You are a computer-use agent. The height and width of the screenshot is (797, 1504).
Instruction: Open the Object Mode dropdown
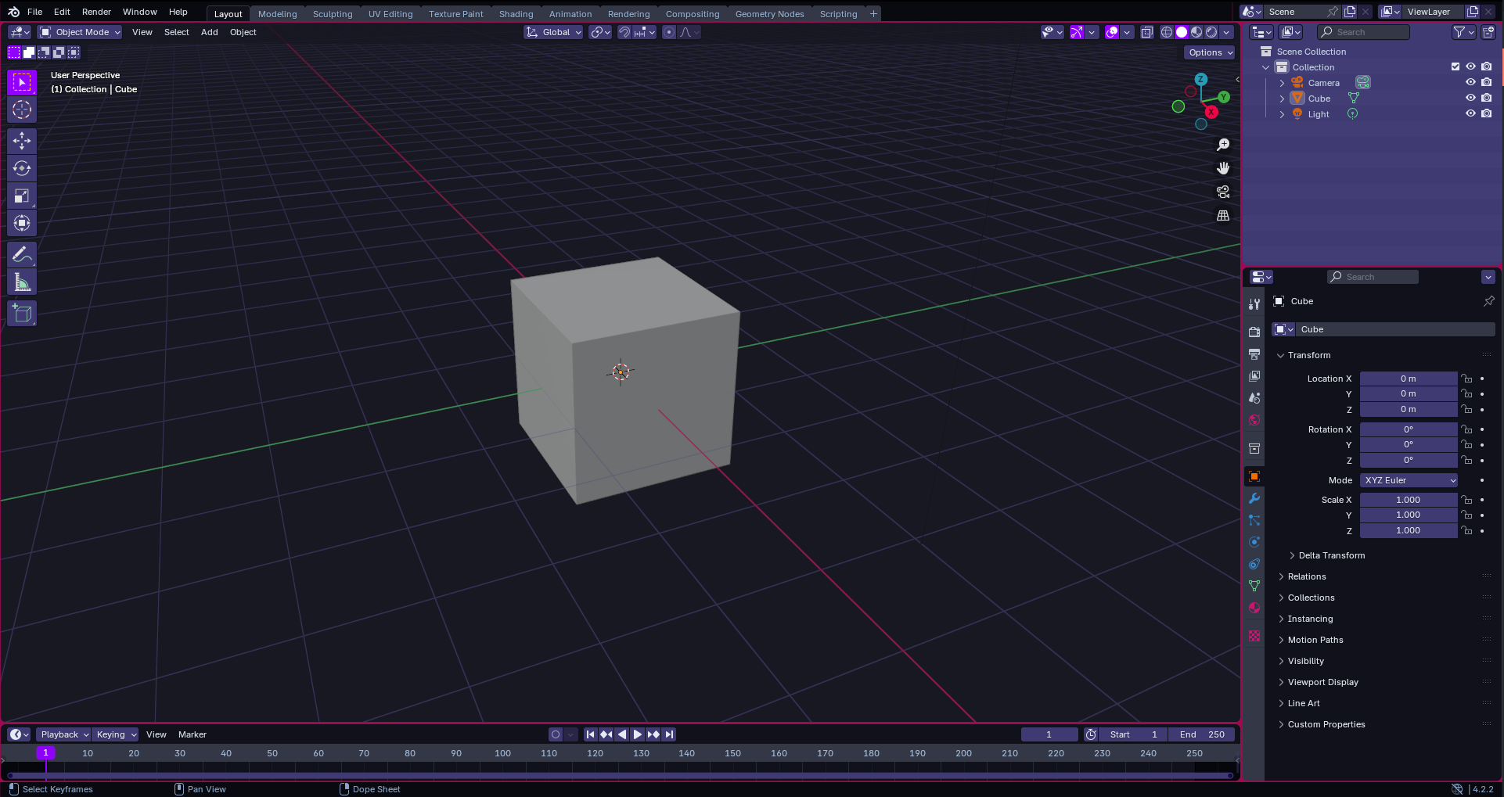click(80, 32)
